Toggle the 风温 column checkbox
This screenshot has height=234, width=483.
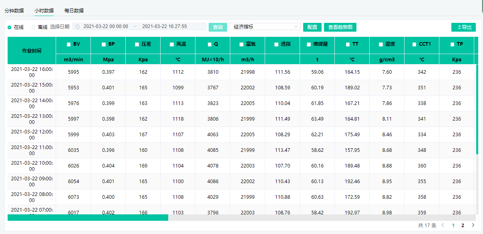[x=171, y=44]
